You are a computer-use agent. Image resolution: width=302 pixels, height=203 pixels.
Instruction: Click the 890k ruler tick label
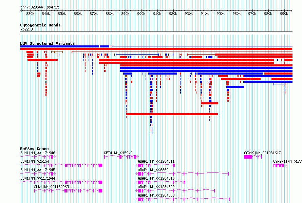click(x=126, y=14)
